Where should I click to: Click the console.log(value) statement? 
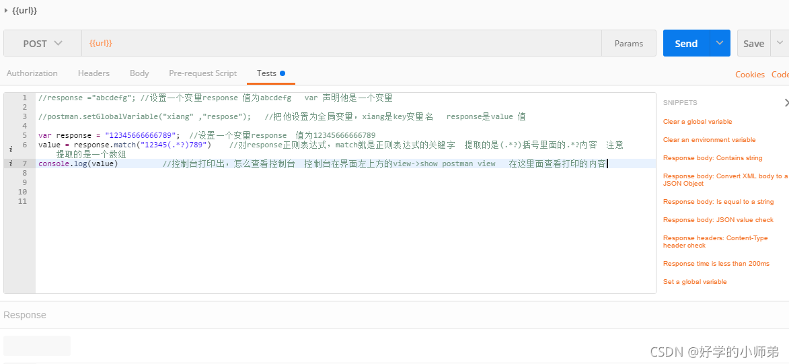click(78, 163)
